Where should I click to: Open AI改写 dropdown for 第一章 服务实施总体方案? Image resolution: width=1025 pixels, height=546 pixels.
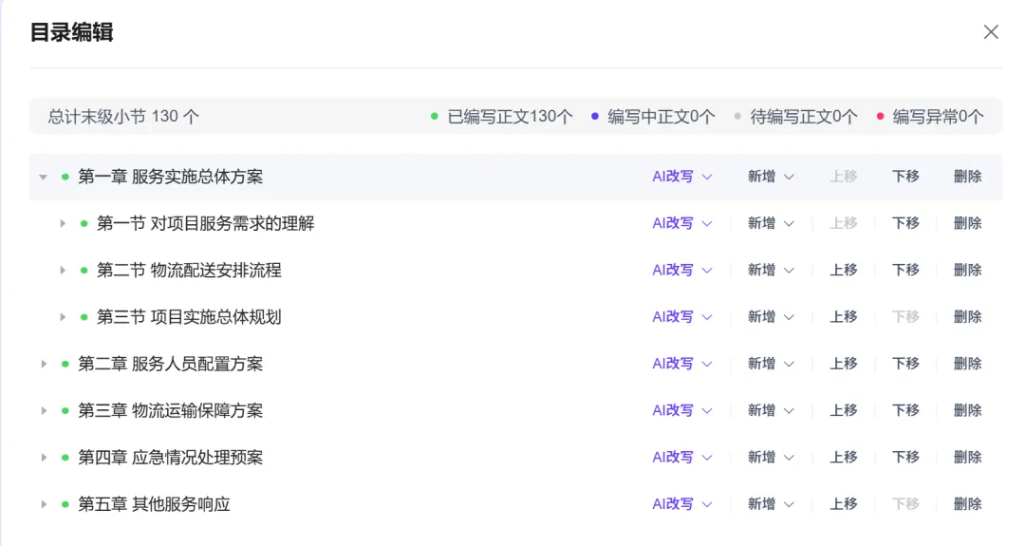681,177
